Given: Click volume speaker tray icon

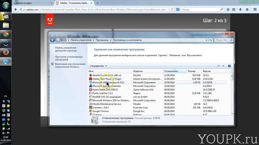Looking at the screenshot, I should point(4,133).
